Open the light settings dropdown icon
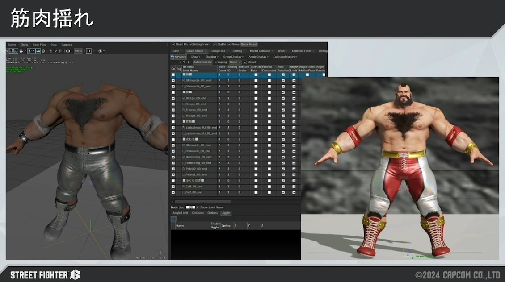Screen dimensions: 505x282 click(x=31, y=51)
